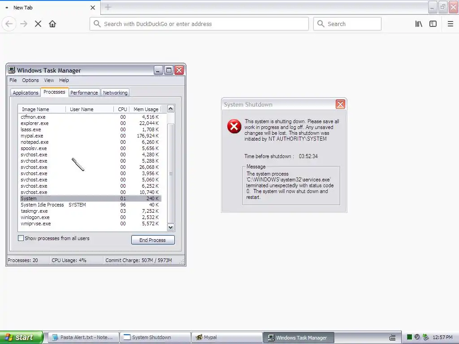
Task: Close the Windows Task Manager window
Action: (x=179, y=70)
